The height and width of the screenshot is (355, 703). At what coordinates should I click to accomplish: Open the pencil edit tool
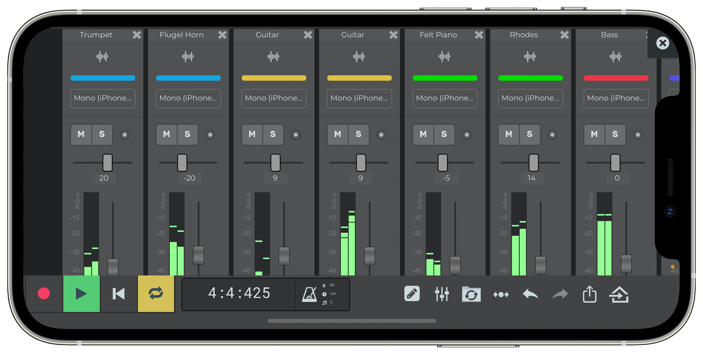click(x=412, y=294)
